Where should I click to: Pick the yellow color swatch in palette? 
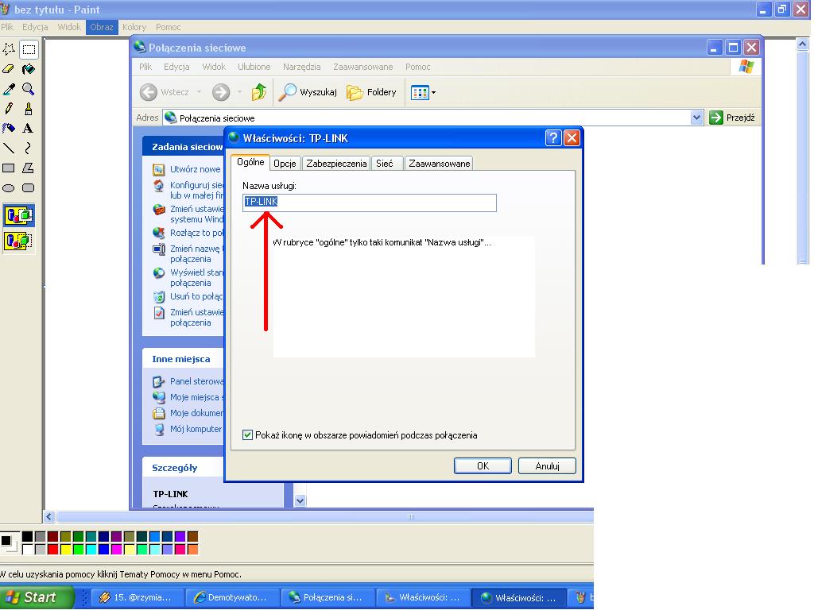click(66, 549)
